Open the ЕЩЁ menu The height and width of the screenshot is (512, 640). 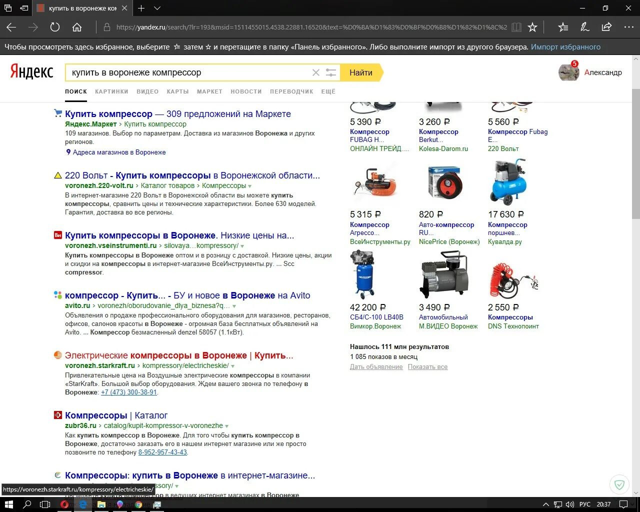(328, 91)
